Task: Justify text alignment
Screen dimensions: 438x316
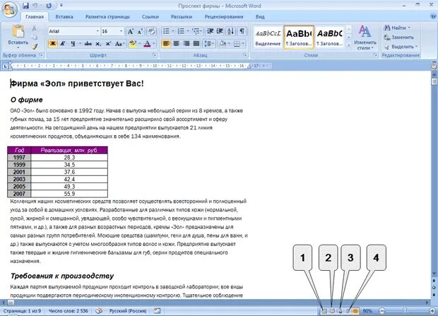Action: (x=196, y=44)
